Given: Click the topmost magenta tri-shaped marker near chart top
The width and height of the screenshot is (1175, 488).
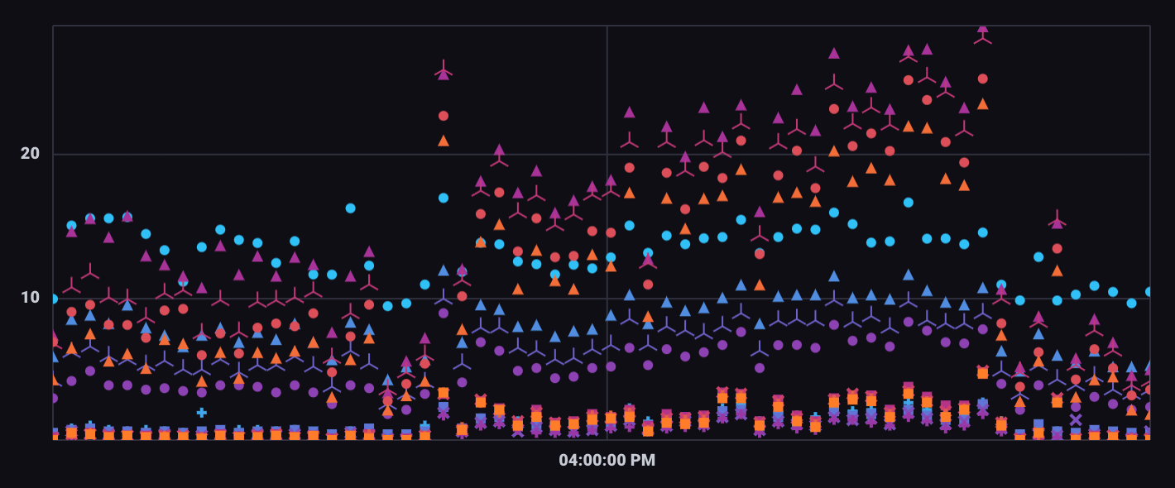Looking at the screenshot, I should [982, 29].
